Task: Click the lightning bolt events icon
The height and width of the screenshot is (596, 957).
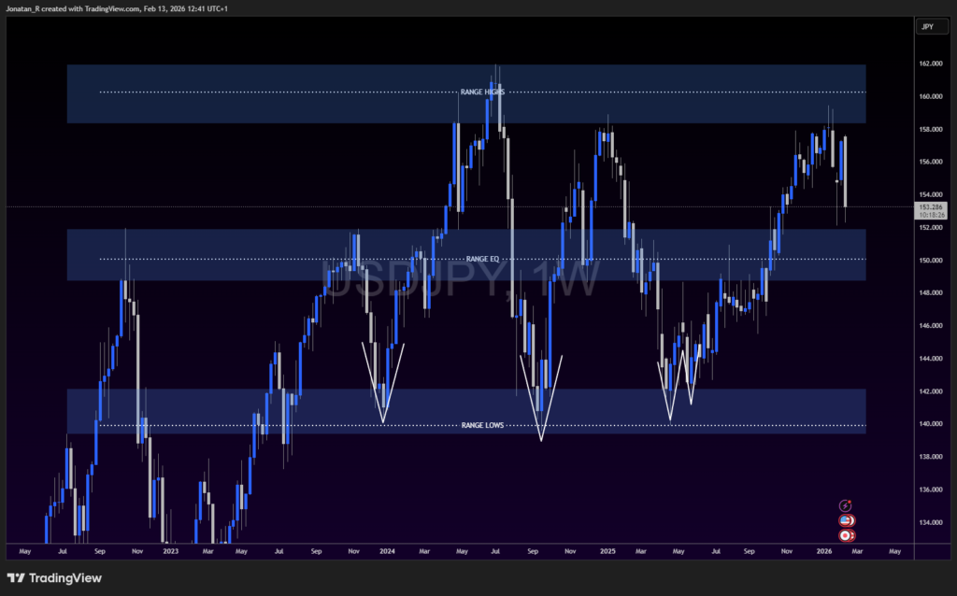Action: pyautogui.click(x=846, y=505)
